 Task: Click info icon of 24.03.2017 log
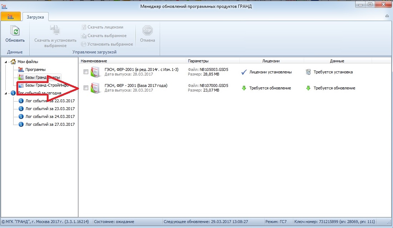point(21,116)
